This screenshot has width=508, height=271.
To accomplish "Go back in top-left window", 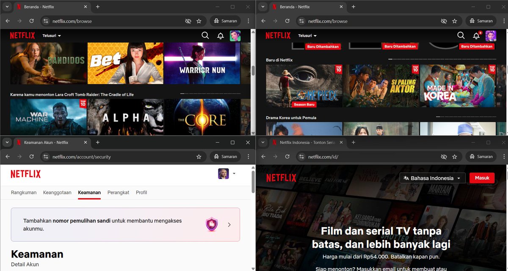I will click(x=8, y=21).
